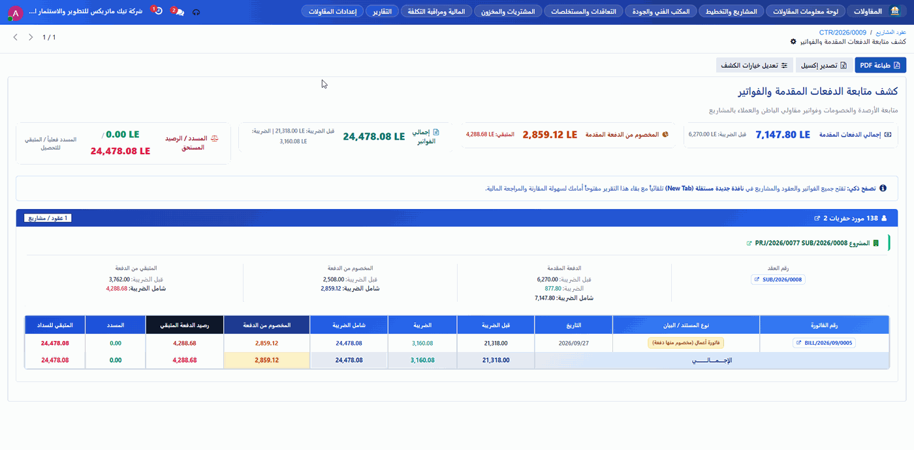Open لوحة معلومات المقاولات menu

coord(804,12)
